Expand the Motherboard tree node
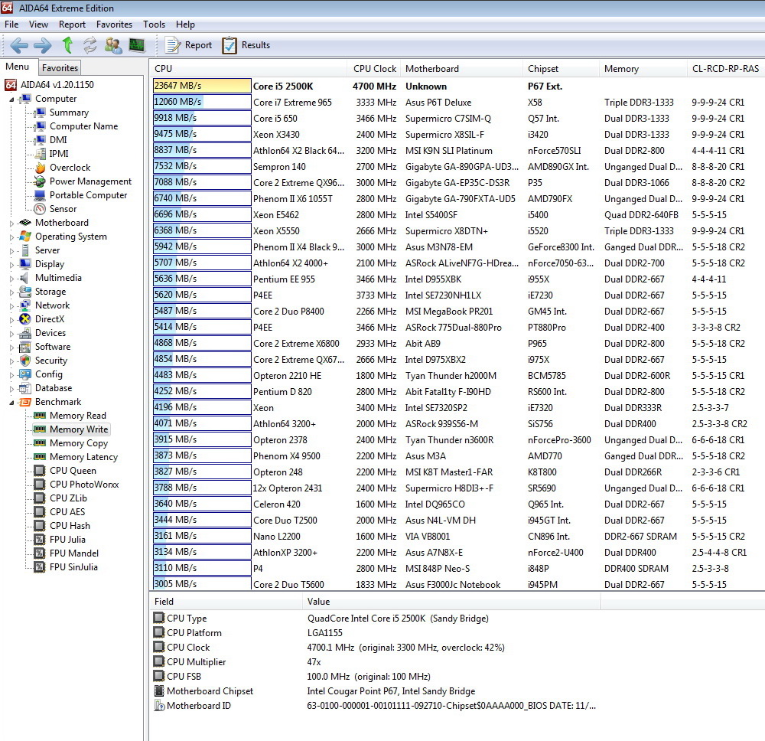The width and height of the screenshot is (765, 741). tap(11, 223)
